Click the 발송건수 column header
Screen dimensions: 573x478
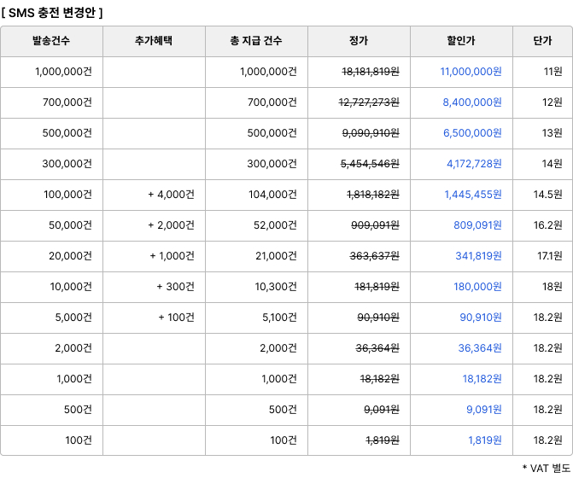pyautogui.click(x=51, y=41)
